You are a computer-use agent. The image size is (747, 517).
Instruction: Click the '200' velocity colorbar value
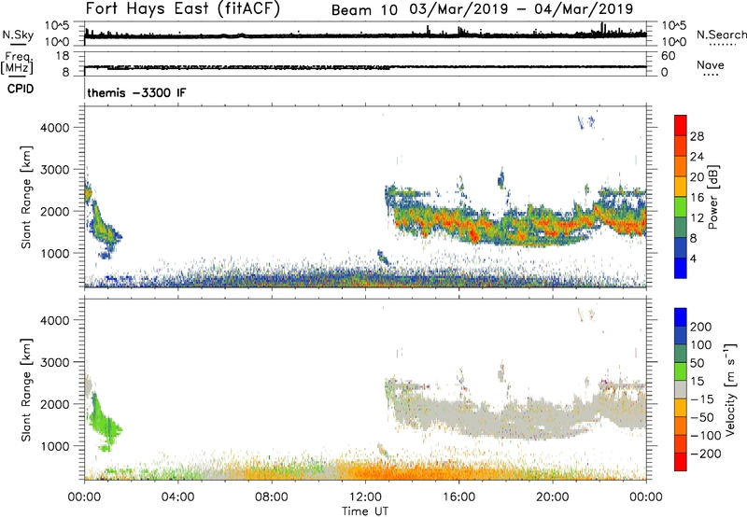(x=701, y=327)
